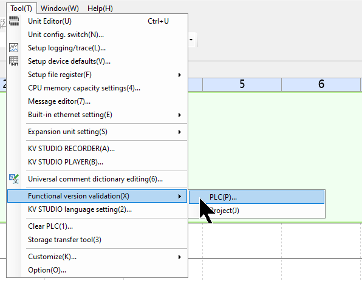Viewport: 362px width, 281px height.
Task: Expand Setup file register(F) submenu arrow
Action: pos(180,75)
